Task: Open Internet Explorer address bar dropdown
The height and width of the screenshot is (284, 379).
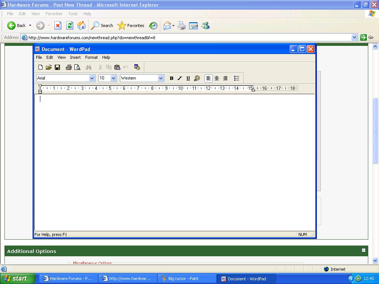Action: [x=354, y=37]
